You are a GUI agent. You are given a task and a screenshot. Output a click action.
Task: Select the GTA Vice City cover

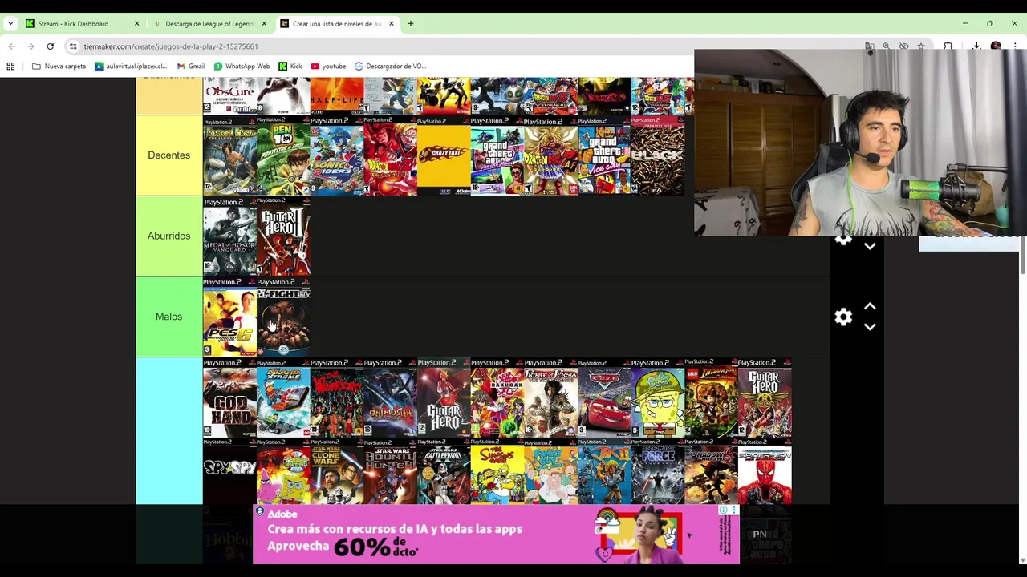point(604,155)
